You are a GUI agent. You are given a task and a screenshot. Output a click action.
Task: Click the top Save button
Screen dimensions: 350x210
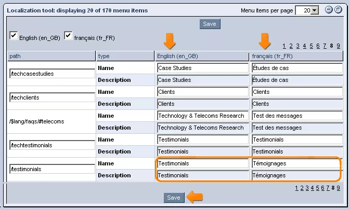(x=210, y=24)
